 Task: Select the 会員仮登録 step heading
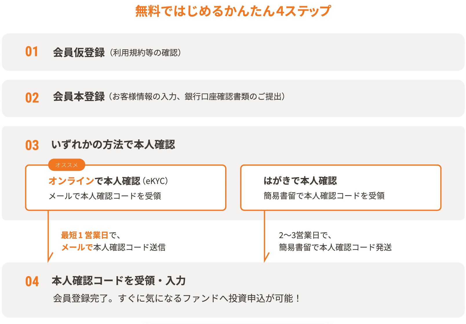pyautogui.click(x=79, y=53)
